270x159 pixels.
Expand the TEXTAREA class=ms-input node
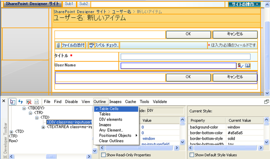[43, 127]
